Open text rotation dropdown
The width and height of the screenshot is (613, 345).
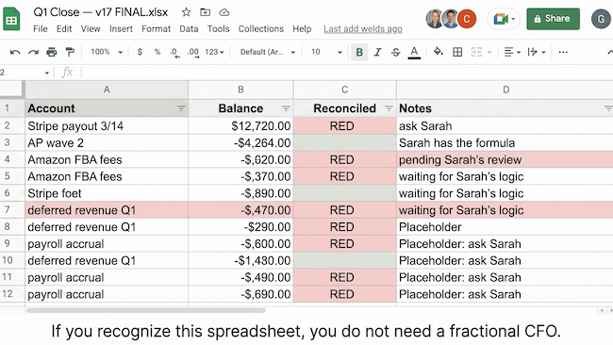[537, 52]
